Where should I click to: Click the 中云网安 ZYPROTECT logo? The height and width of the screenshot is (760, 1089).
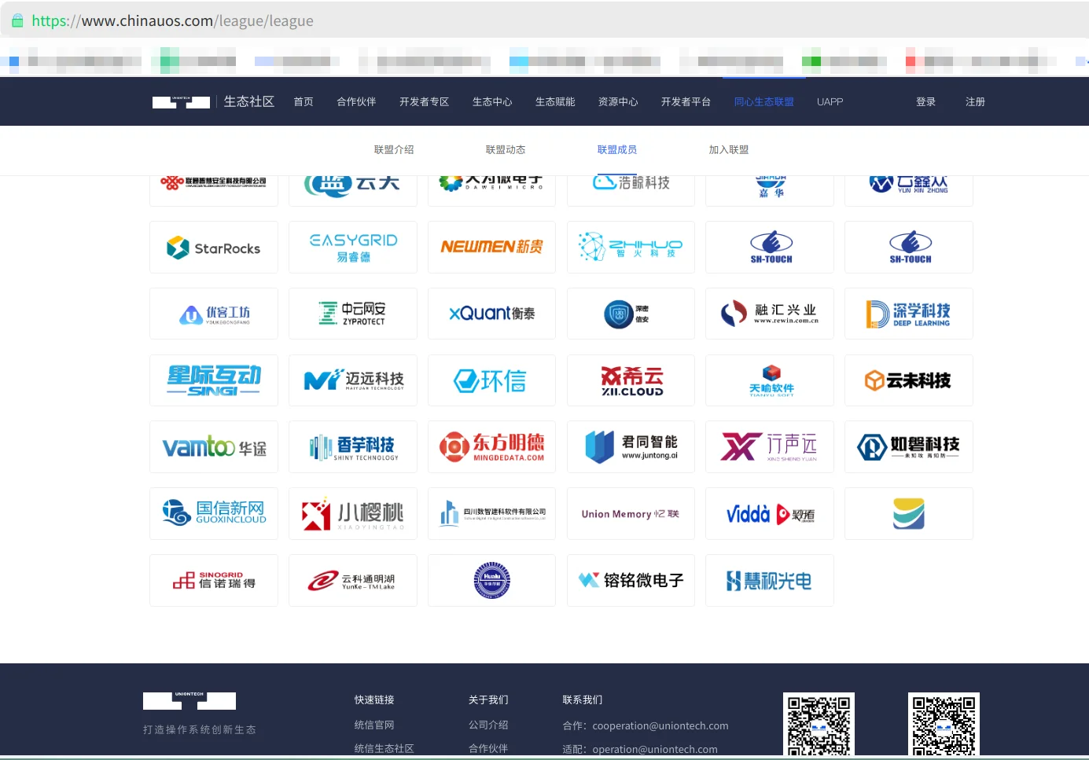click(x=353, y=314)
